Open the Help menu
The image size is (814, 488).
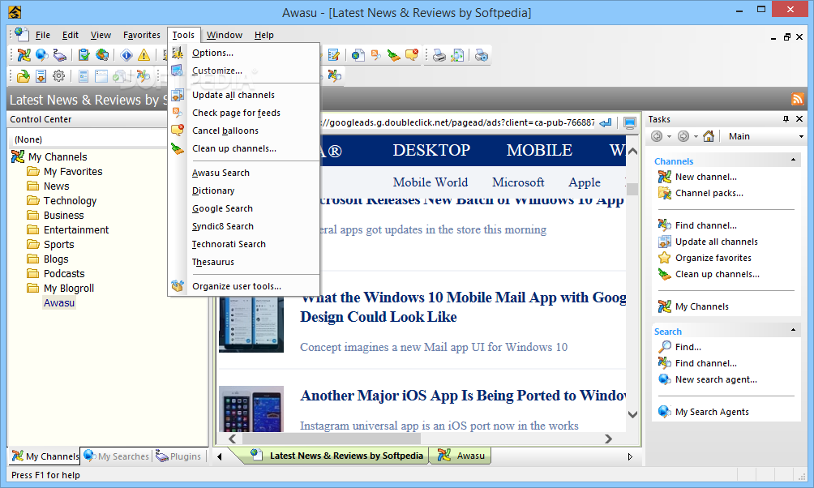(x=263, y=35)
